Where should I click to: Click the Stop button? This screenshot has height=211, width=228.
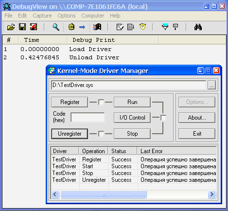point(132,134)
